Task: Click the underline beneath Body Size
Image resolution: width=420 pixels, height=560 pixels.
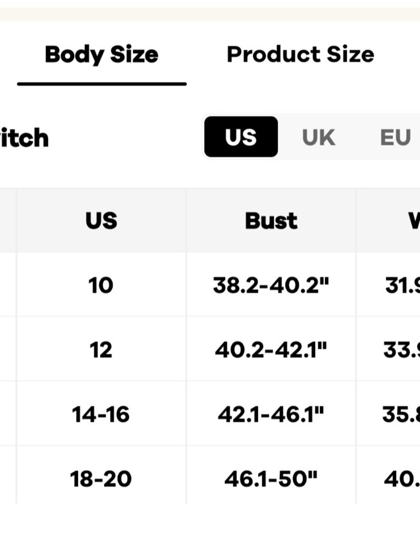Action: pyautogui.click(x=102, y=84)
